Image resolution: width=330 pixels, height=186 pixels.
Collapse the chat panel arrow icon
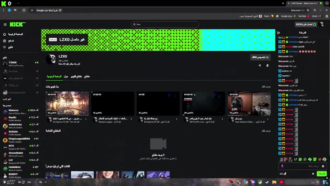point(278,33)
